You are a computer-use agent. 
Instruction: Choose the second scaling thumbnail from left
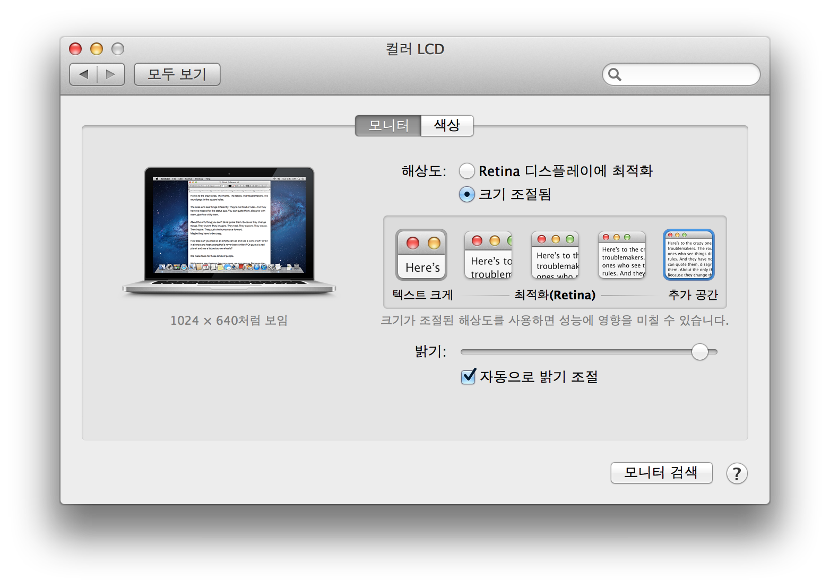pos(488,255)
